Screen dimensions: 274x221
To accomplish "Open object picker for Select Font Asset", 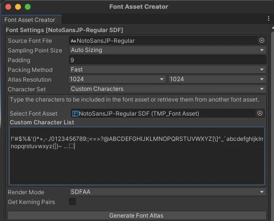I will (x=260, y=113).
